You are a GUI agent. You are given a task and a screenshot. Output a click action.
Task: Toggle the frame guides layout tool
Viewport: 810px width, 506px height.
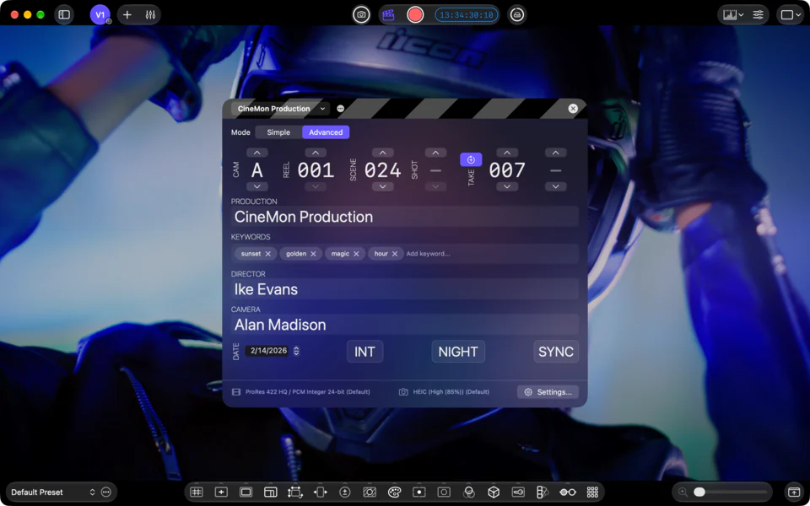tap(271, 492)
